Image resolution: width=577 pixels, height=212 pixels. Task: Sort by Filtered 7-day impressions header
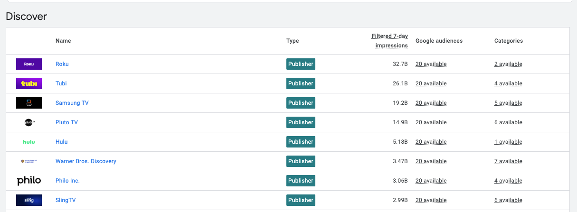tap(389, 41)
